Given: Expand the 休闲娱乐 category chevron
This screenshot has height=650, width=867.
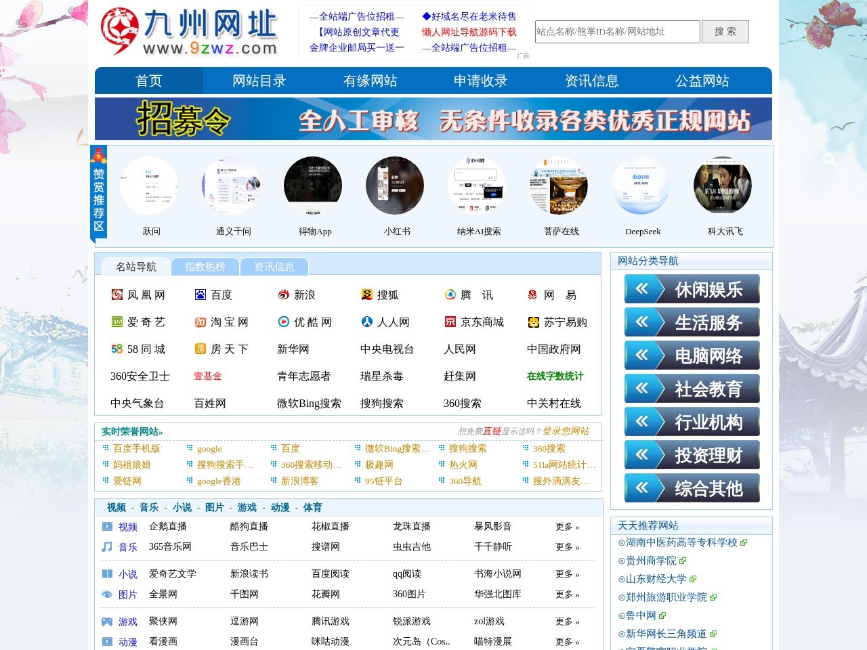Looking at the screenshot, I should click(x=641, y=289).
